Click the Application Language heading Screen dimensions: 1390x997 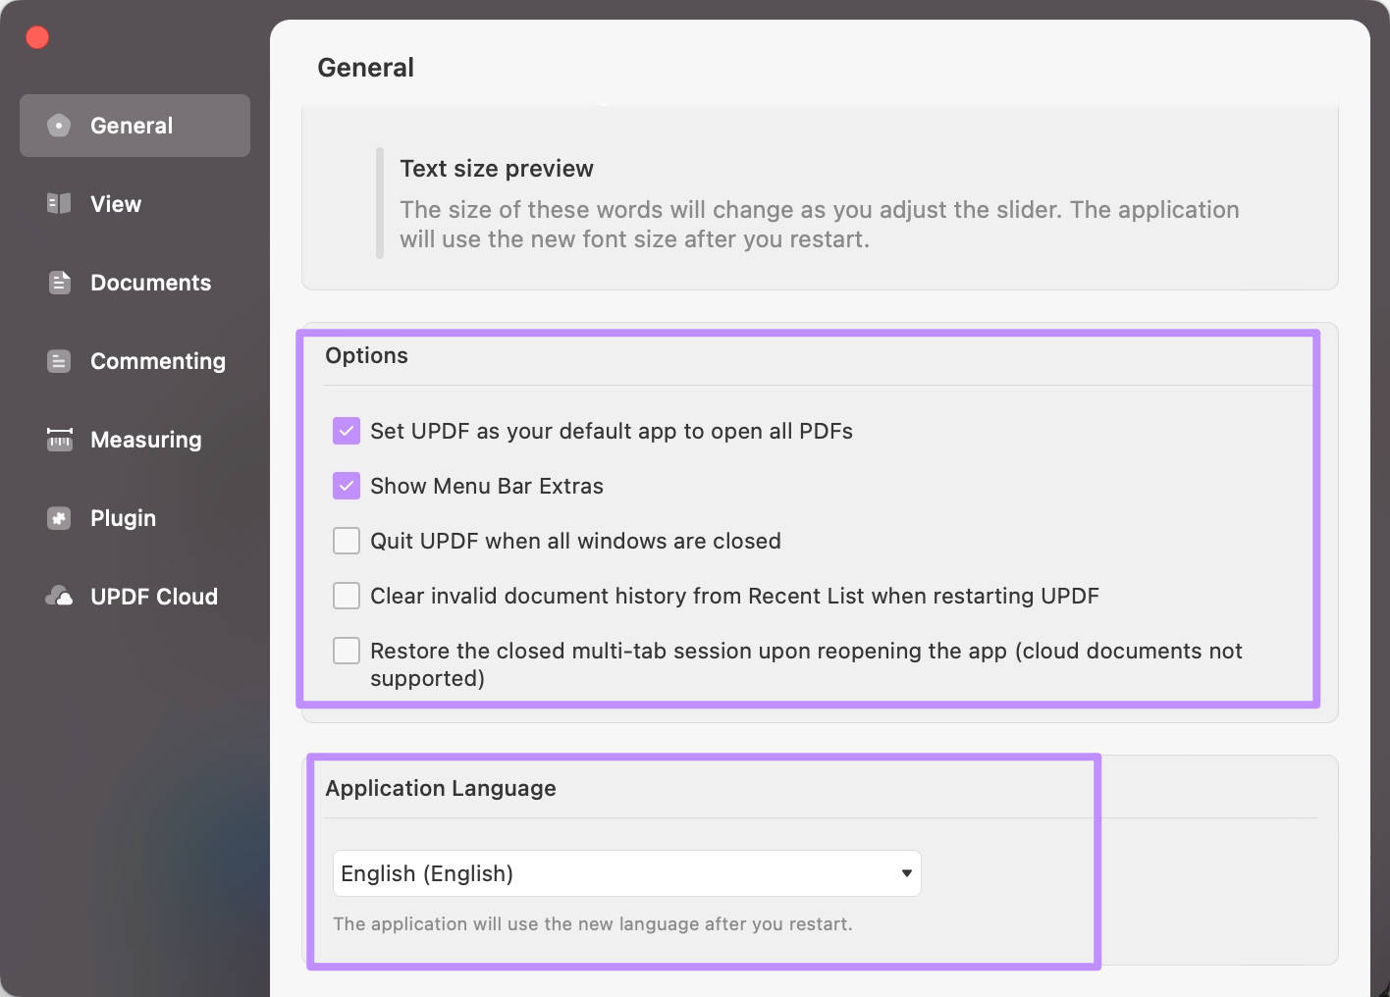(441, 788)
